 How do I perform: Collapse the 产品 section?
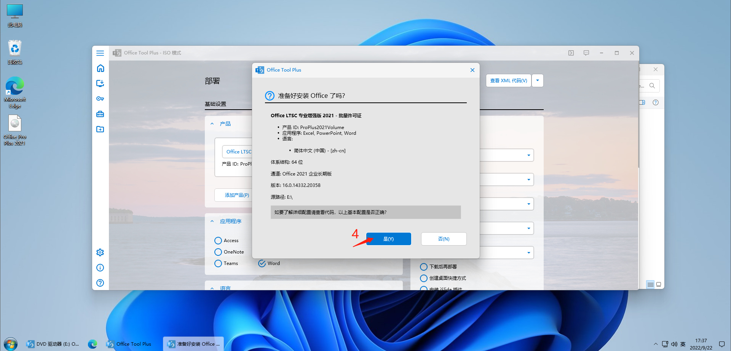[212, 124]
